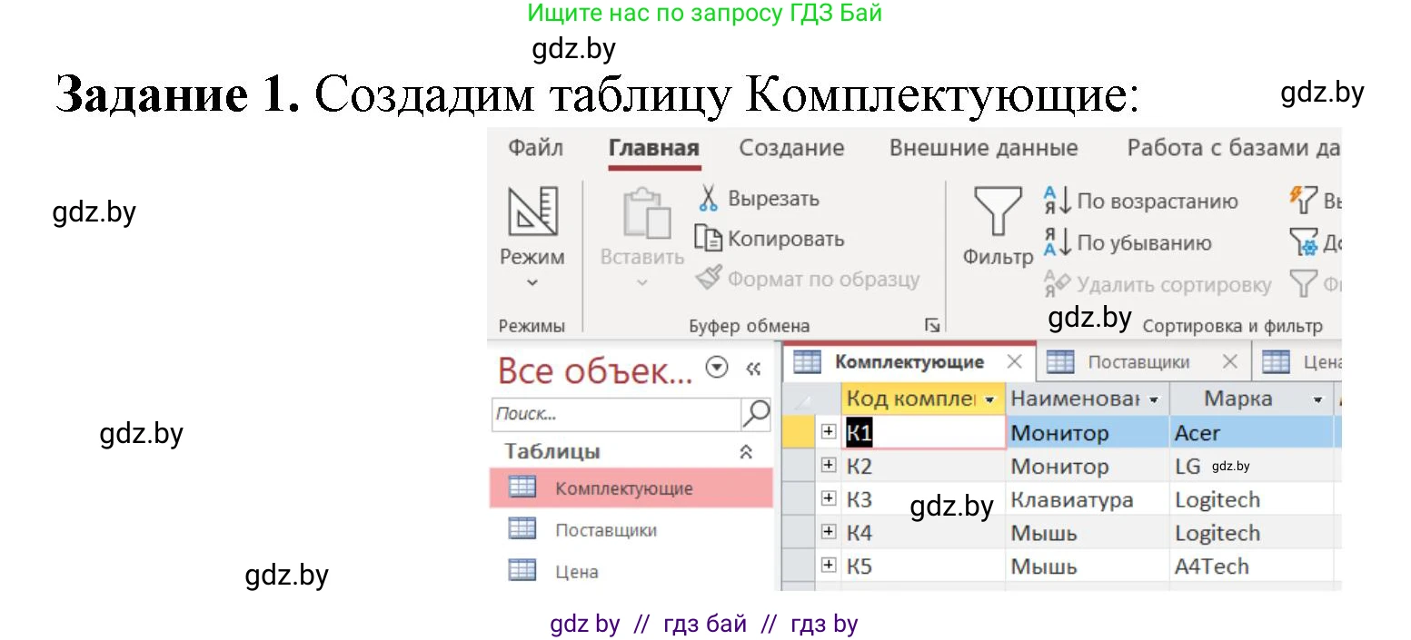Screen dimensions: 1411x640
Task: Open the Буфер обмена dialog launcher
Action: [933, 324]
